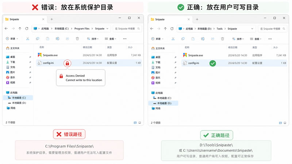Select the Snipaste tab in right D:\Tools window
Viewport: 292px width, 164px height.
coord(170,19)
